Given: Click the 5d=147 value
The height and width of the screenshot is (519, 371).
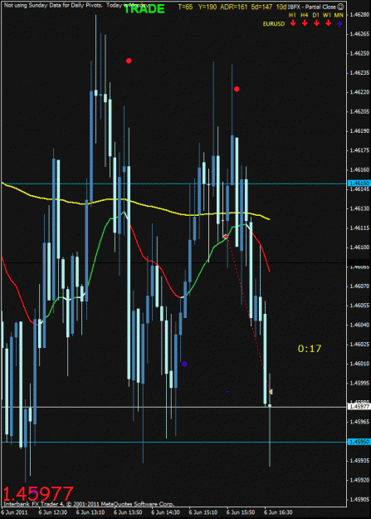Looking at the screenshot, I should pyautogui.click(x=261, y=7).
